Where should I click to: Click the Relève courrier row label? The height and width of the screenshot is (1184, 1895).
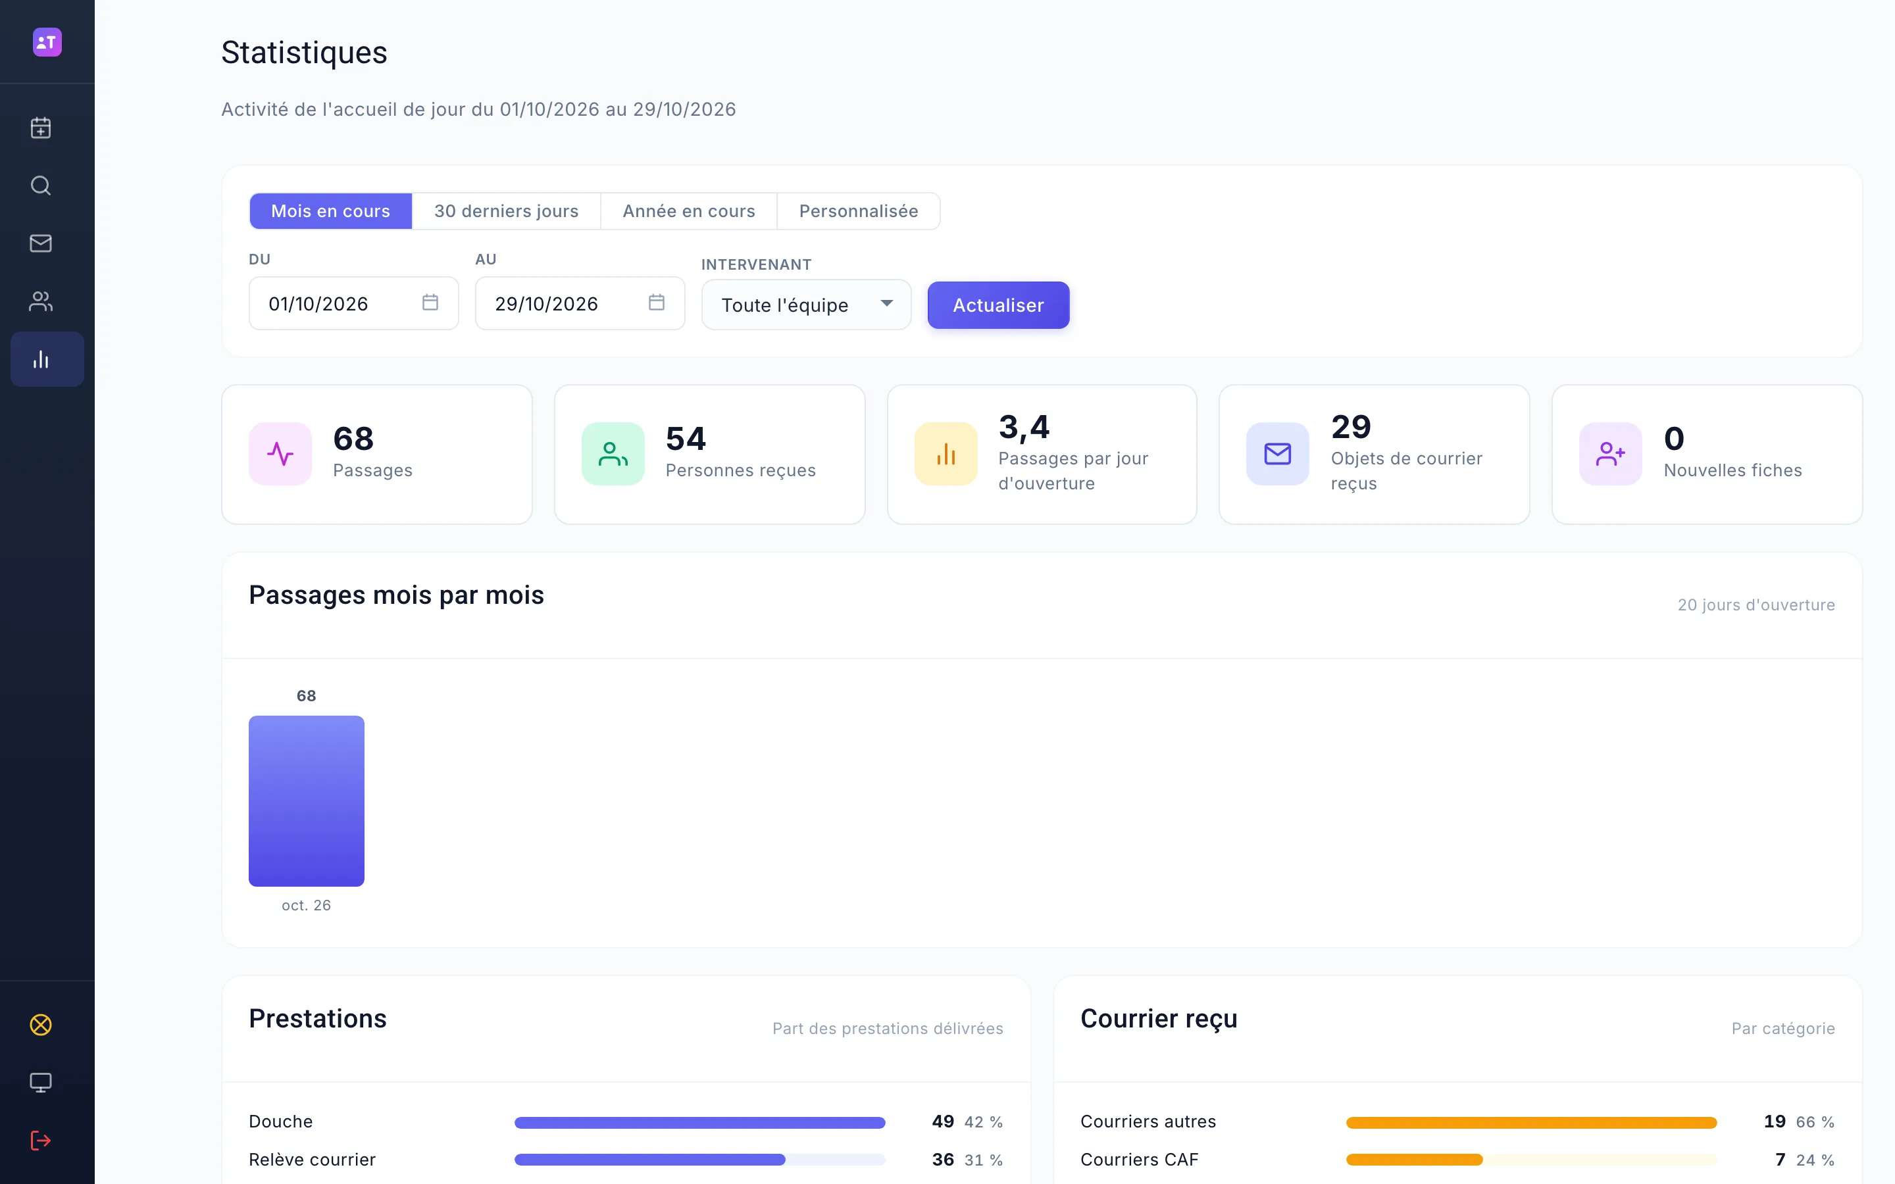pos(313,1160)
